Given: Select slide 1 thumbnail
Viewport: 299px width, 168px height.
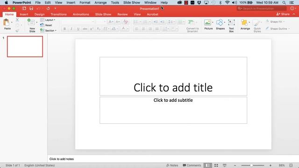Looking at the screenshot, I should (25, 47).
